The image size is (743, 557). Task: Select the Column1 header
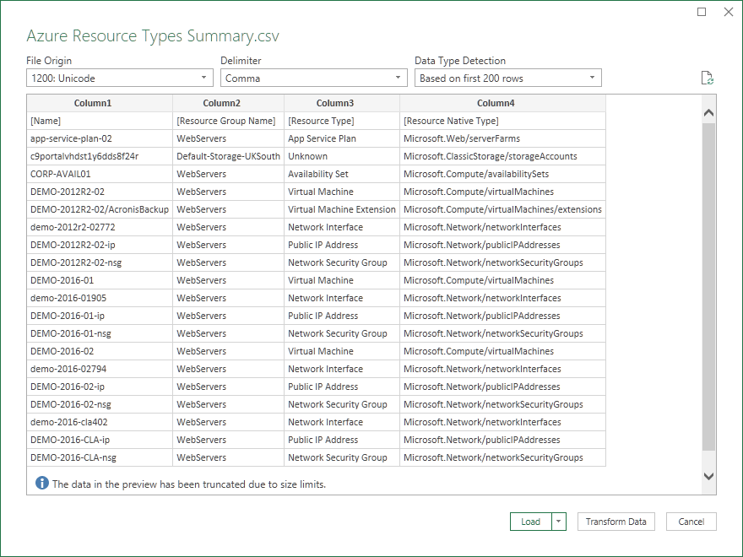(x=100, y=103)
